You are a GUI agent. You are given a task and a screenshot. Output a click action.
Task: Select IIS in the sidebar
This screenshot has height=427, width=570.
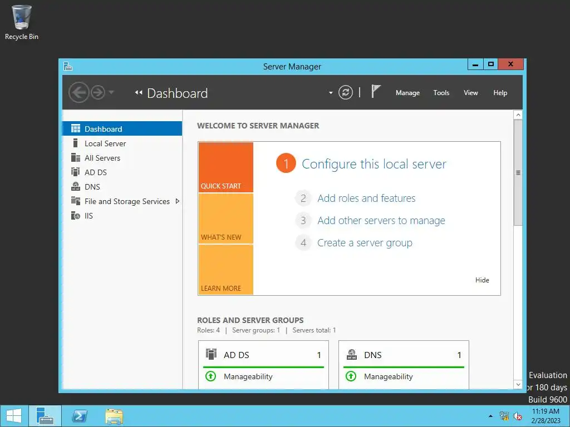click(x=122, y=216)
